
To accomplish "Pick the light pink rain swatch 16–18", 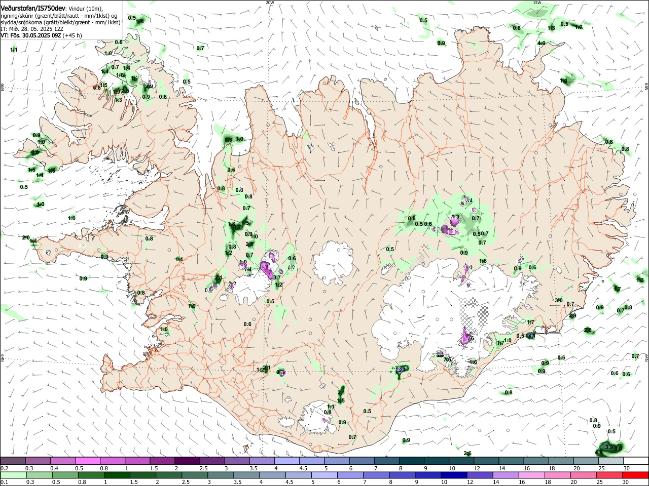I will tap(531, 475).
